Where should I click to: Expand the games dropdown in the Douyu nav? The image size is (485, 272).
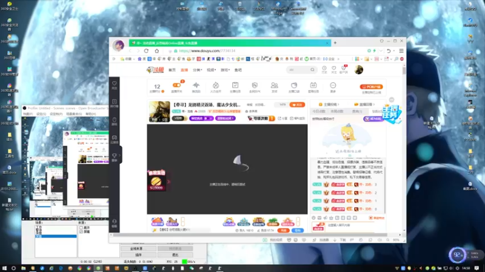[x=225, y=70]
